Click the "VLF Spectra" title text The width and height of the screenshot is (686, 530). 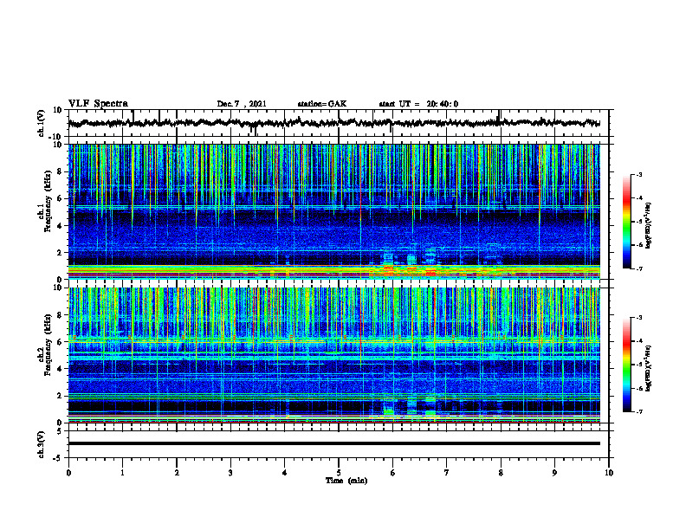(x=98, y=104)
